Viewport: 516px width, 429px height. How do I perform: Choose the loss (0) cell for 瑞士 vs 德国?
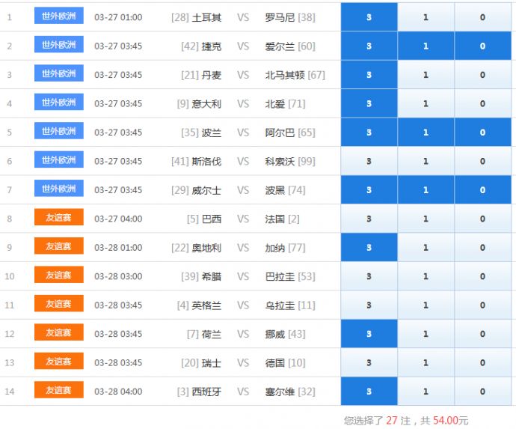(482, 363)
